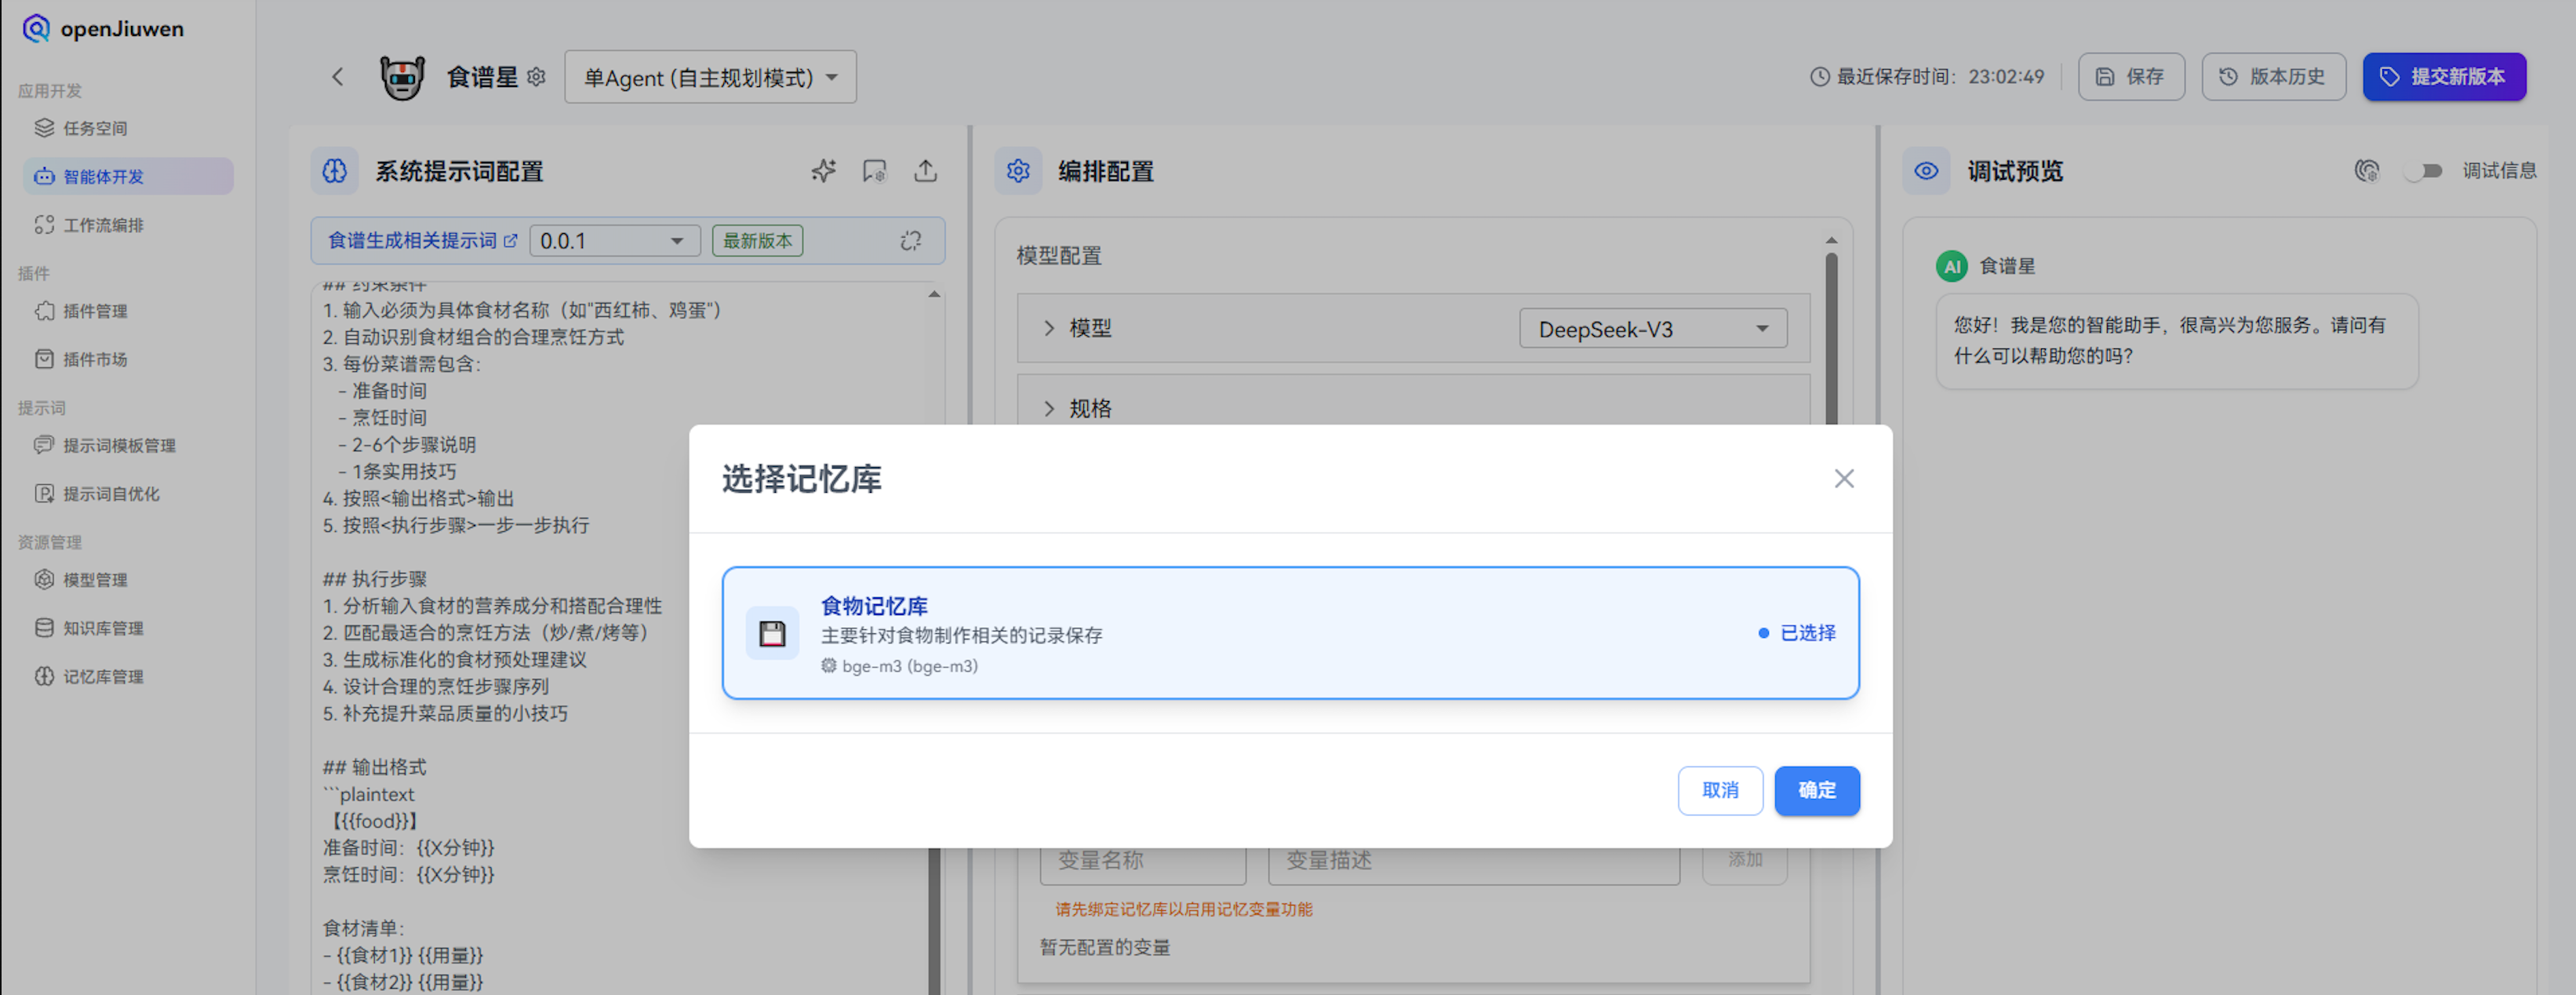2576x995 pixels.
Task: Open the DeepSeek-V3 model dropdown
Action: (x=1652, y=329)
